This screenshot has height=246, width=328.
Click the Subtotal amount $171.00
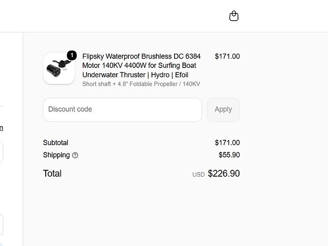tap(227, 143)
